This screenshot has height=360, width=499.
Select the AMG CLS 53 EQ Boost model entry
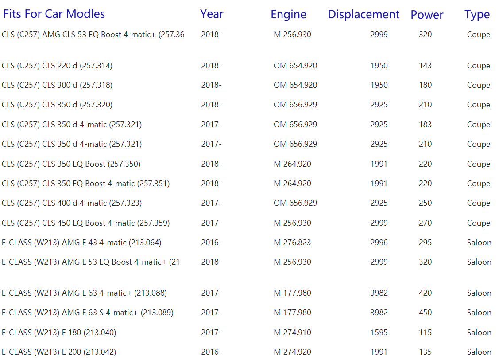[x=93, y=35]
